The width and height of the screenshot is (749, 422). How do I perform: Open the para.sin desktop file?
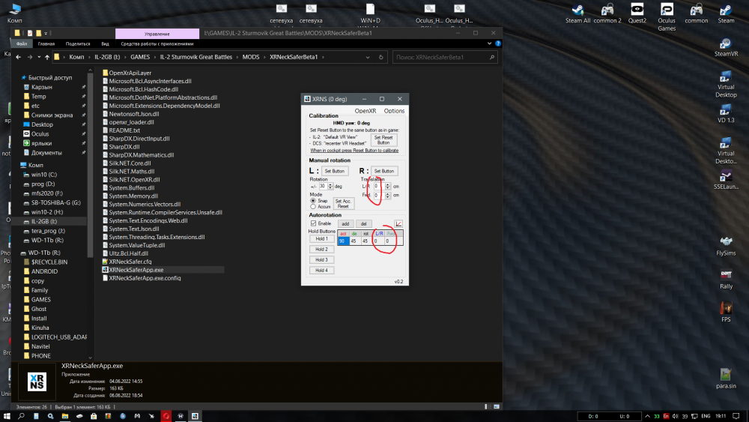tap(726, 379)
